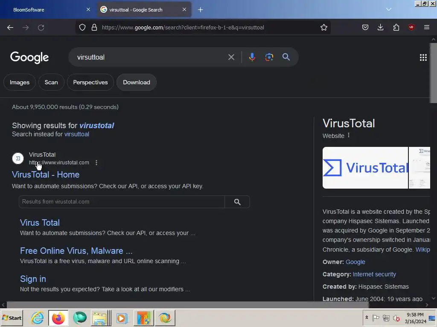Submit the search with the magnifier icon
Viewport: 437px width, 327px height.
(286, 57)
